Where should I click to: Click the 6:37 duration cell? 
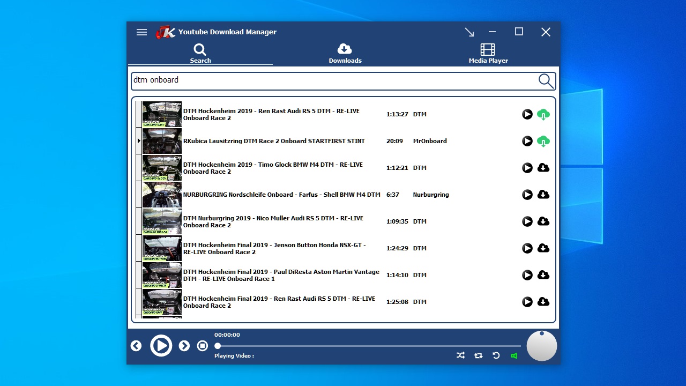393,195
